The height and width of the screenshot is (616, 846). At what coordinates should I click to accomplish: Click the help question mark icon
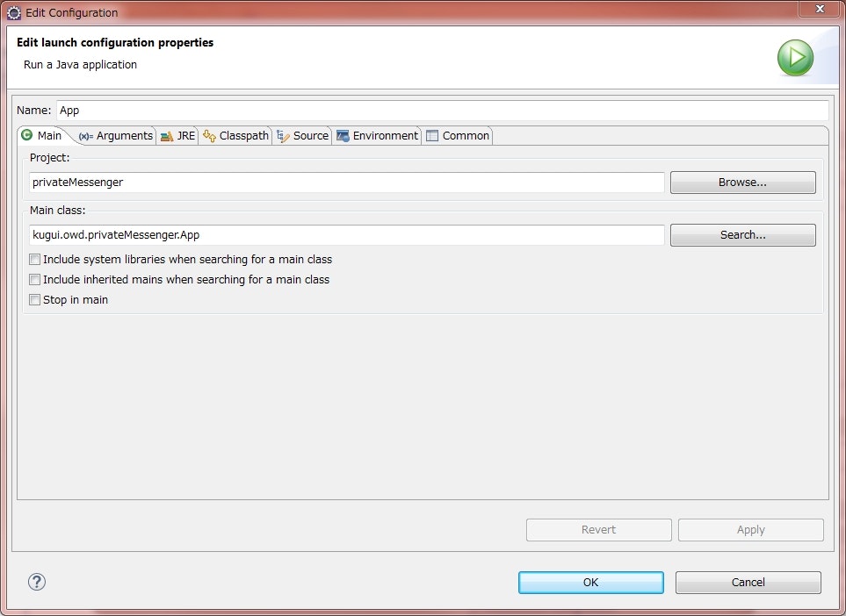pos(37,582)
